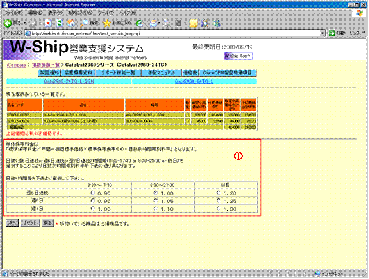This screenshot has width=369, height=279.
Task: Select 1.00 for 週5日連続 8:30~21:00
Action: [x=155, y=193]
